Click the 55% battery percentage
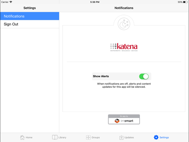Screen dimensions: 189x142 click(x=180, y=2)
